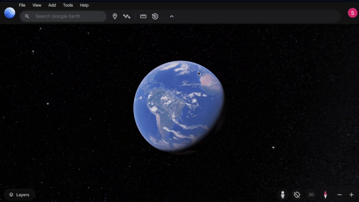Image resolution: width=359 pixels, height=202 pixels.
Task: Add a placemark with pin icon
Action: [114, 16]
